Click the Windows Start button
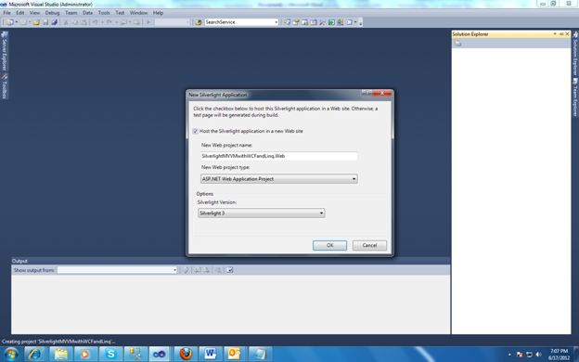 [11, 355]
